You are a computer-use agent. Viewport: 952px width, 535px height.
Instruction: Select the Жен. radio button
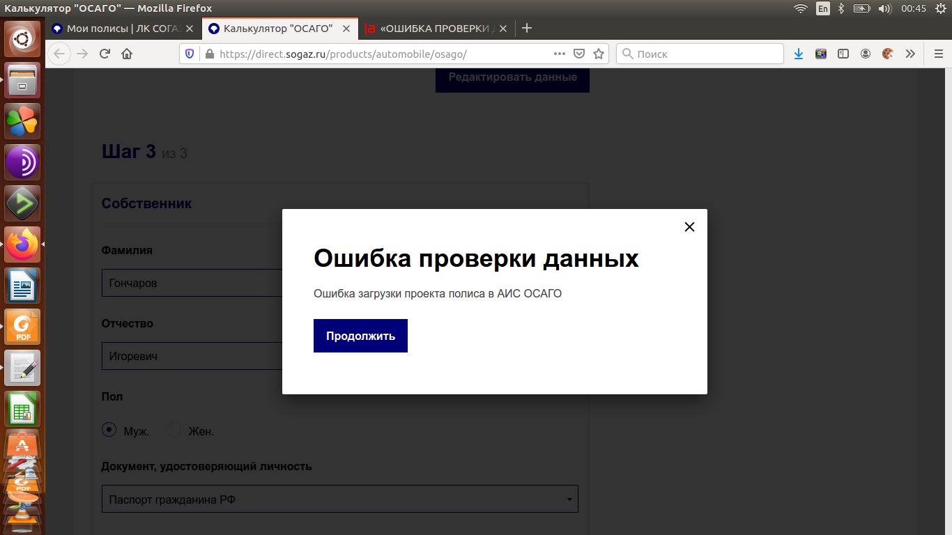pyautogui.click(x=174, y=430)
